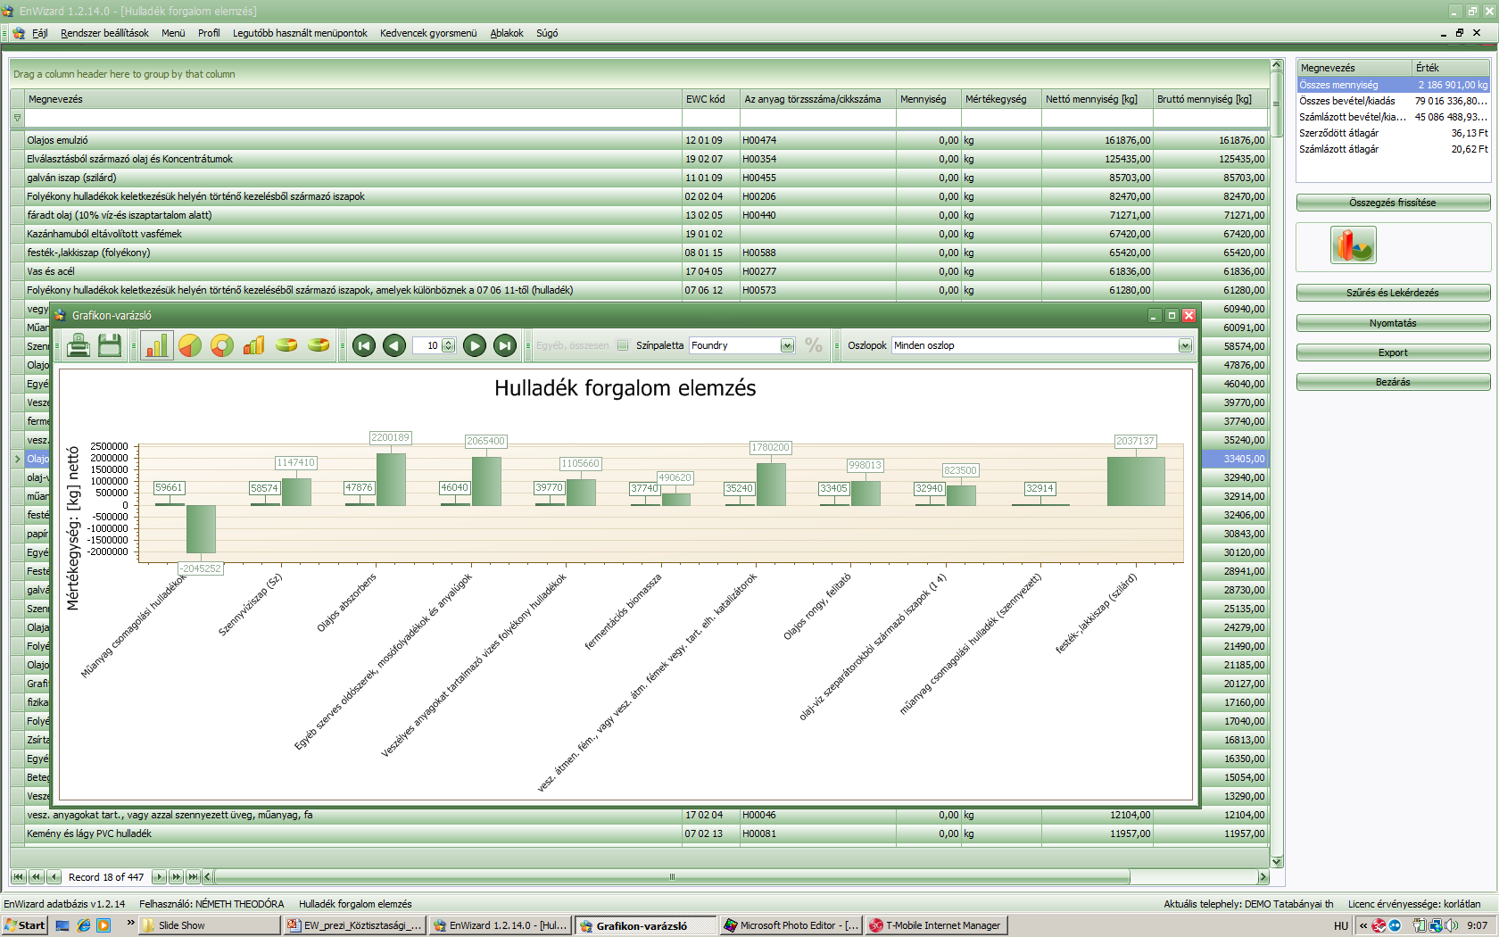This screenshot has width=1499, height=937.
Task: Open media player from quick launch
Action: pos(104,925)
